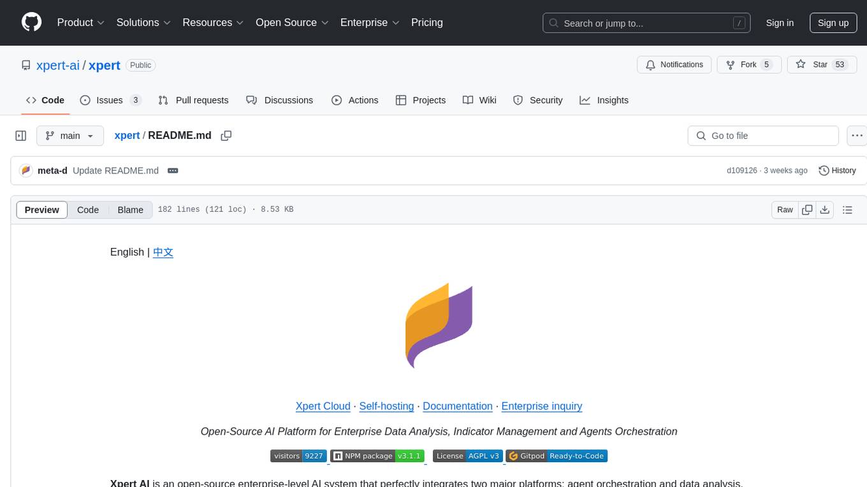Image resolution: width=867 pixels, height=487 pixels.
Task: Focus the Search or jump to field
Action: coord(646,23)
